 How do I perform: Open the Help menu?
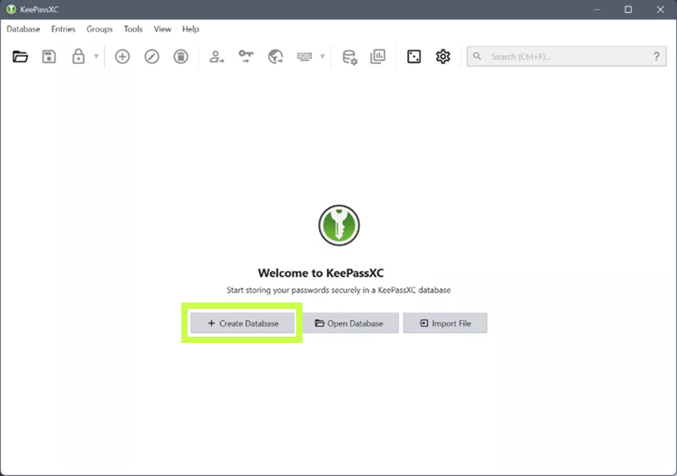coord(190,29)
